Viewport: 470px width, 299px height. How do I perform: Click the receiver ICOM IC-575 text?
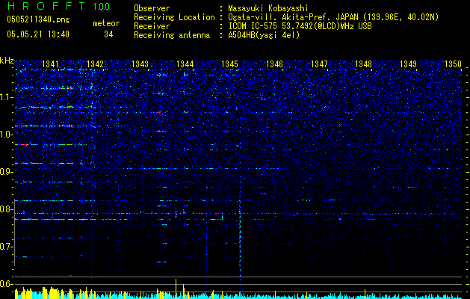click(x=300, y=26)
